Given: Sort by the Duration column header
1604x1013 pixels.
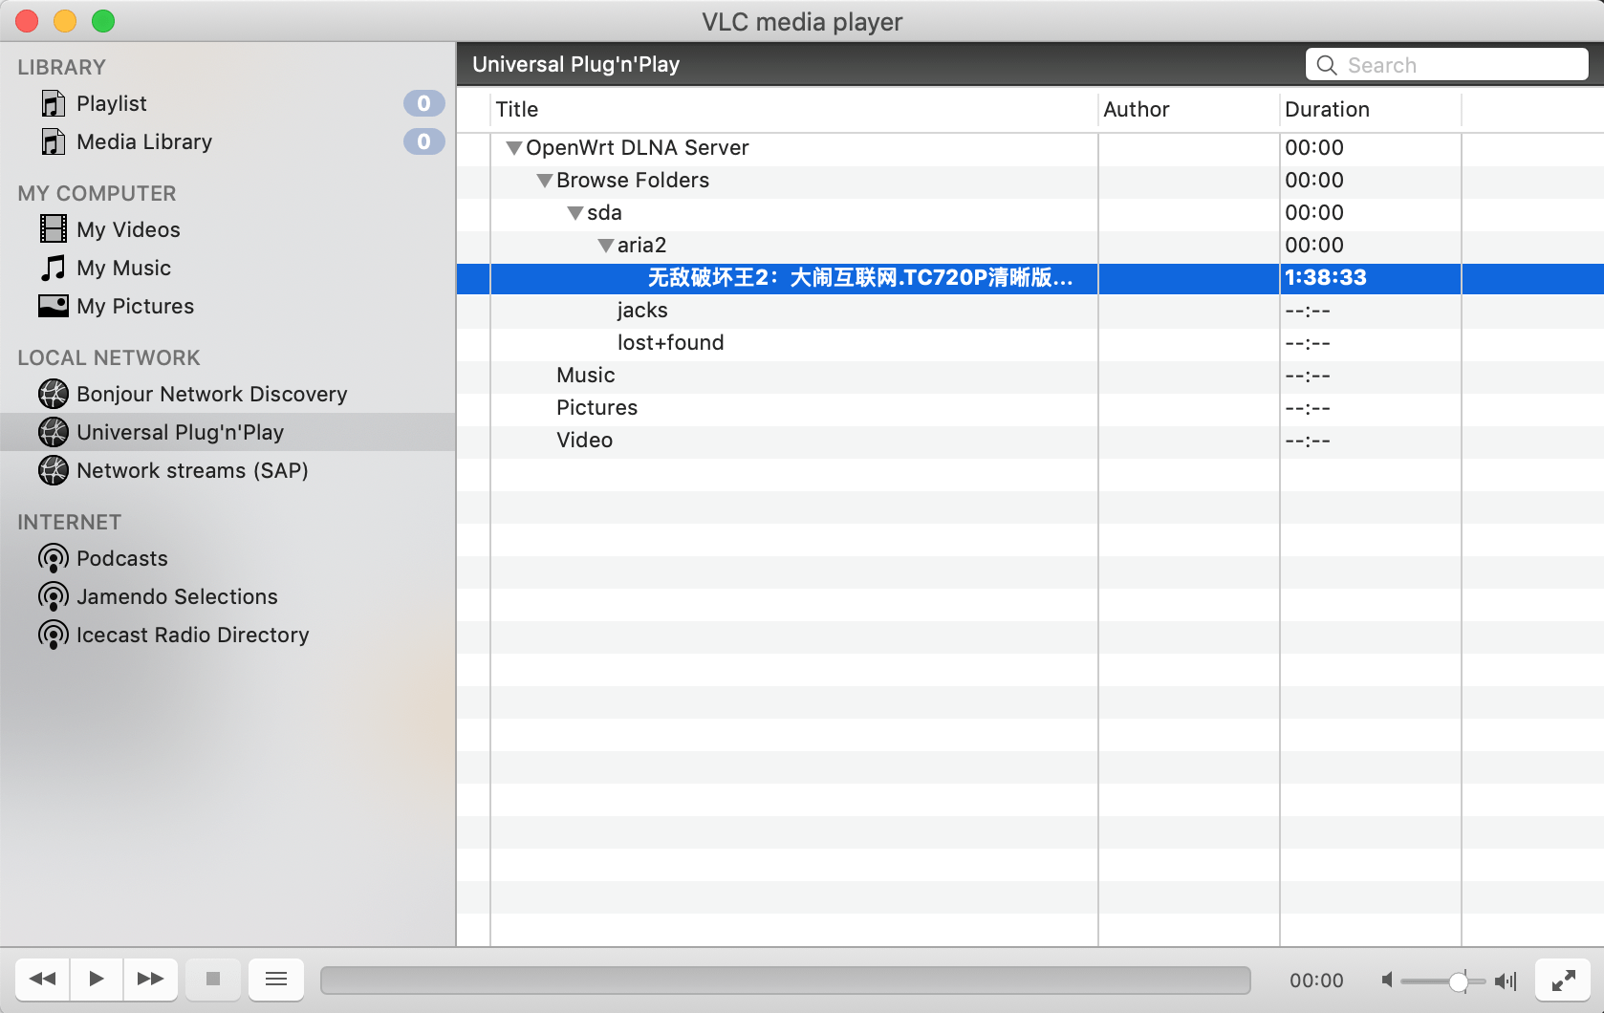Looking at the screenshot, I should click(1371, 109).
